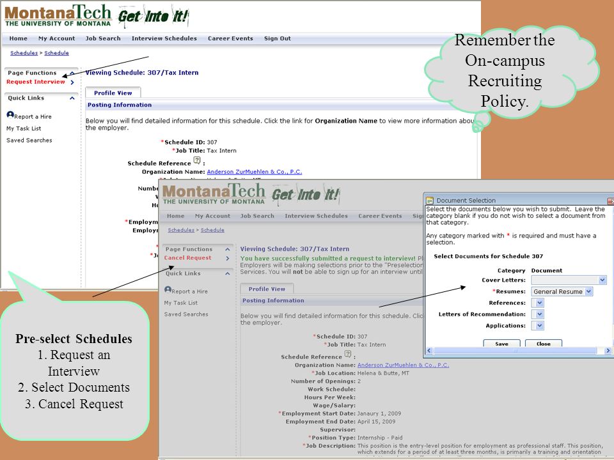Open Saved Searches in the back window
This screenshot has height=460, width=614.
29,140
